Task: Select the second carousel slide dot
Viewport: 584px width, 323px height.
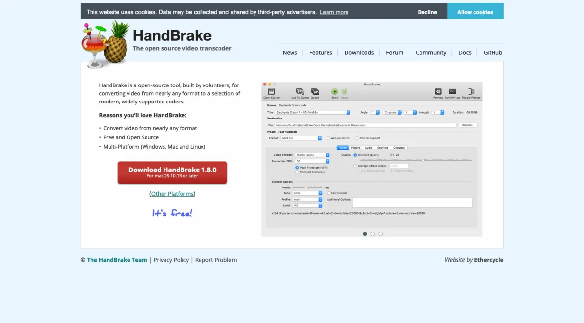Action: click(373, 234)
